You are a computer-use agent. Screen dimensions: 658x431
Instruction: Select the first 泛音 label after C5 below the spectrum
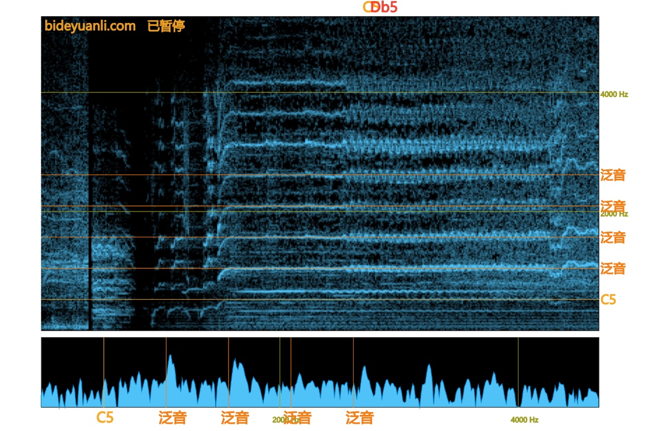pos(173,418)
